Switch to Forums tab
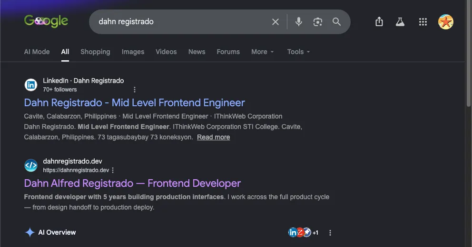 tap(228, 52)
